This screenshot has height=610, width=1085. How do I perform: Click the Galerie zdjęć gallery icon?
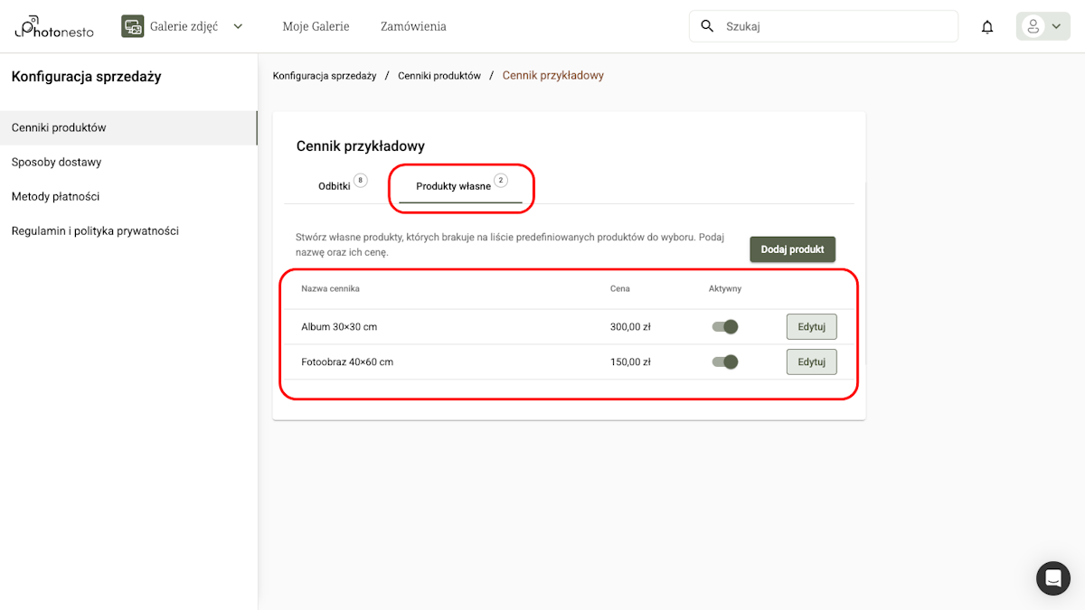click(133, 26)
